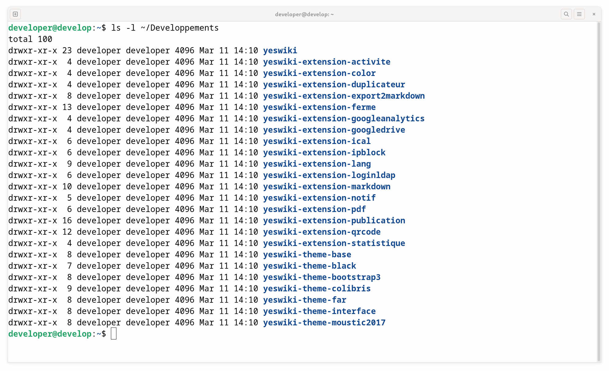Screen dimensions: 609x371
Task: Click yeswiki-theme-moustic2017 directory name
Action: (324, 323)
